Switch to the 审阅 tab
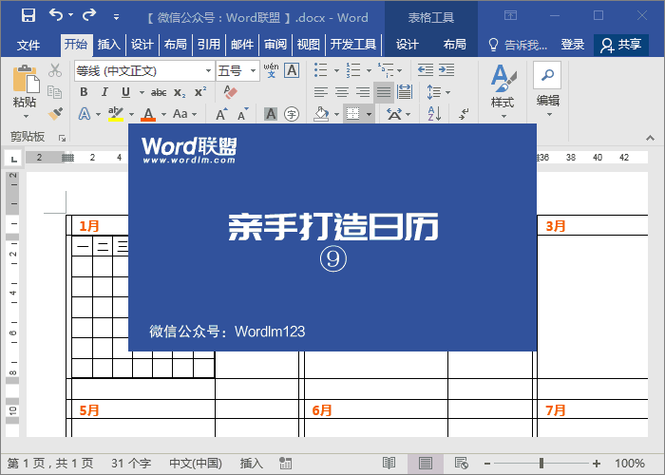This screenshot has height=475, width=665. coord(275,44)
